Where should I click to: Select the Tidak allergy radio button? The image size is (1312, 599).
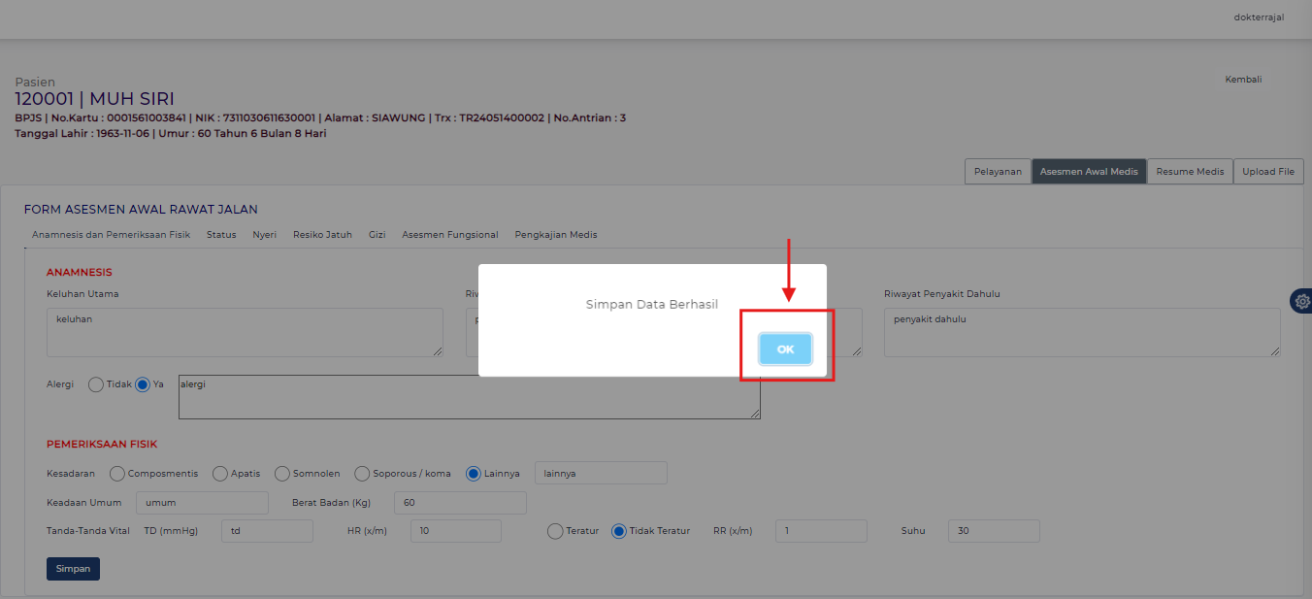click(96, 384)
